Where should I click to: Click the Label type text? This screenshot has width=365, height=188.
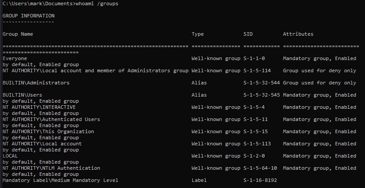click(199, 180)
